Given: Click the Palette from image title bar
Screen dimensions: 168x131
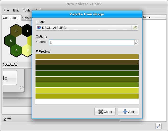Looking at the screenshot, I should [87, 14].
